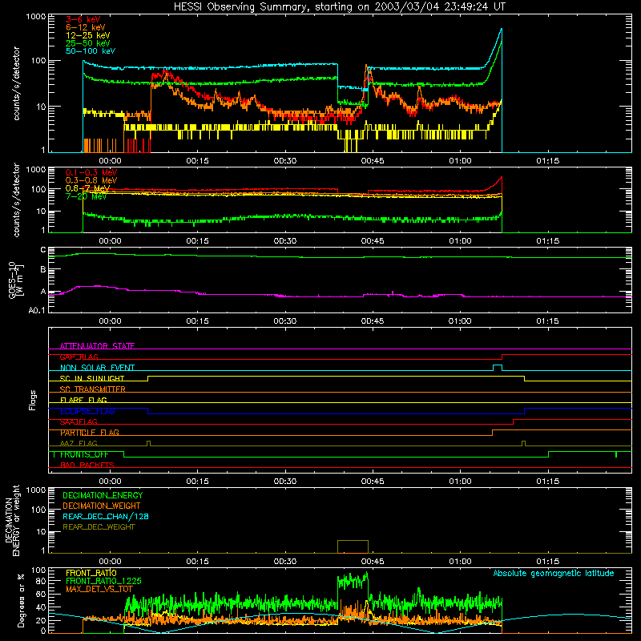Screen dimensions: 641x641
Task: Click the 01:15 tick under the keV panel
Action: click(x=548, y=161)
